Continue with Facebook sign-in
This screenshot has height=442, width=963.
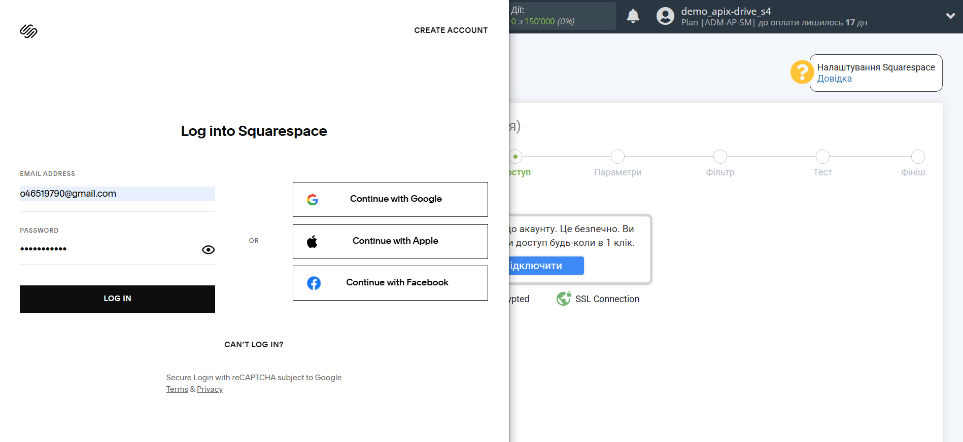[x=390, y=283]
